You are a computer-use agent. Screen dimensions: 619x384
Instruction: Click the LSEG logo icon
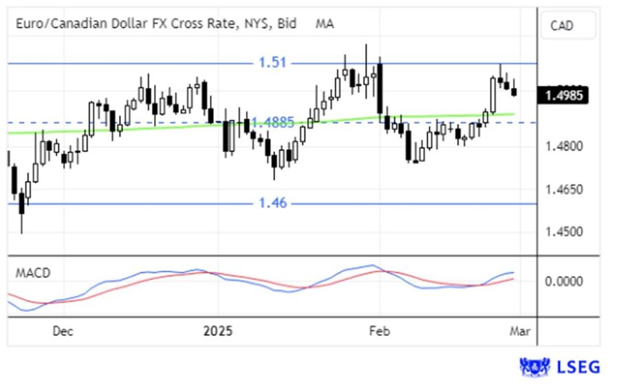[x=536, y=366]
